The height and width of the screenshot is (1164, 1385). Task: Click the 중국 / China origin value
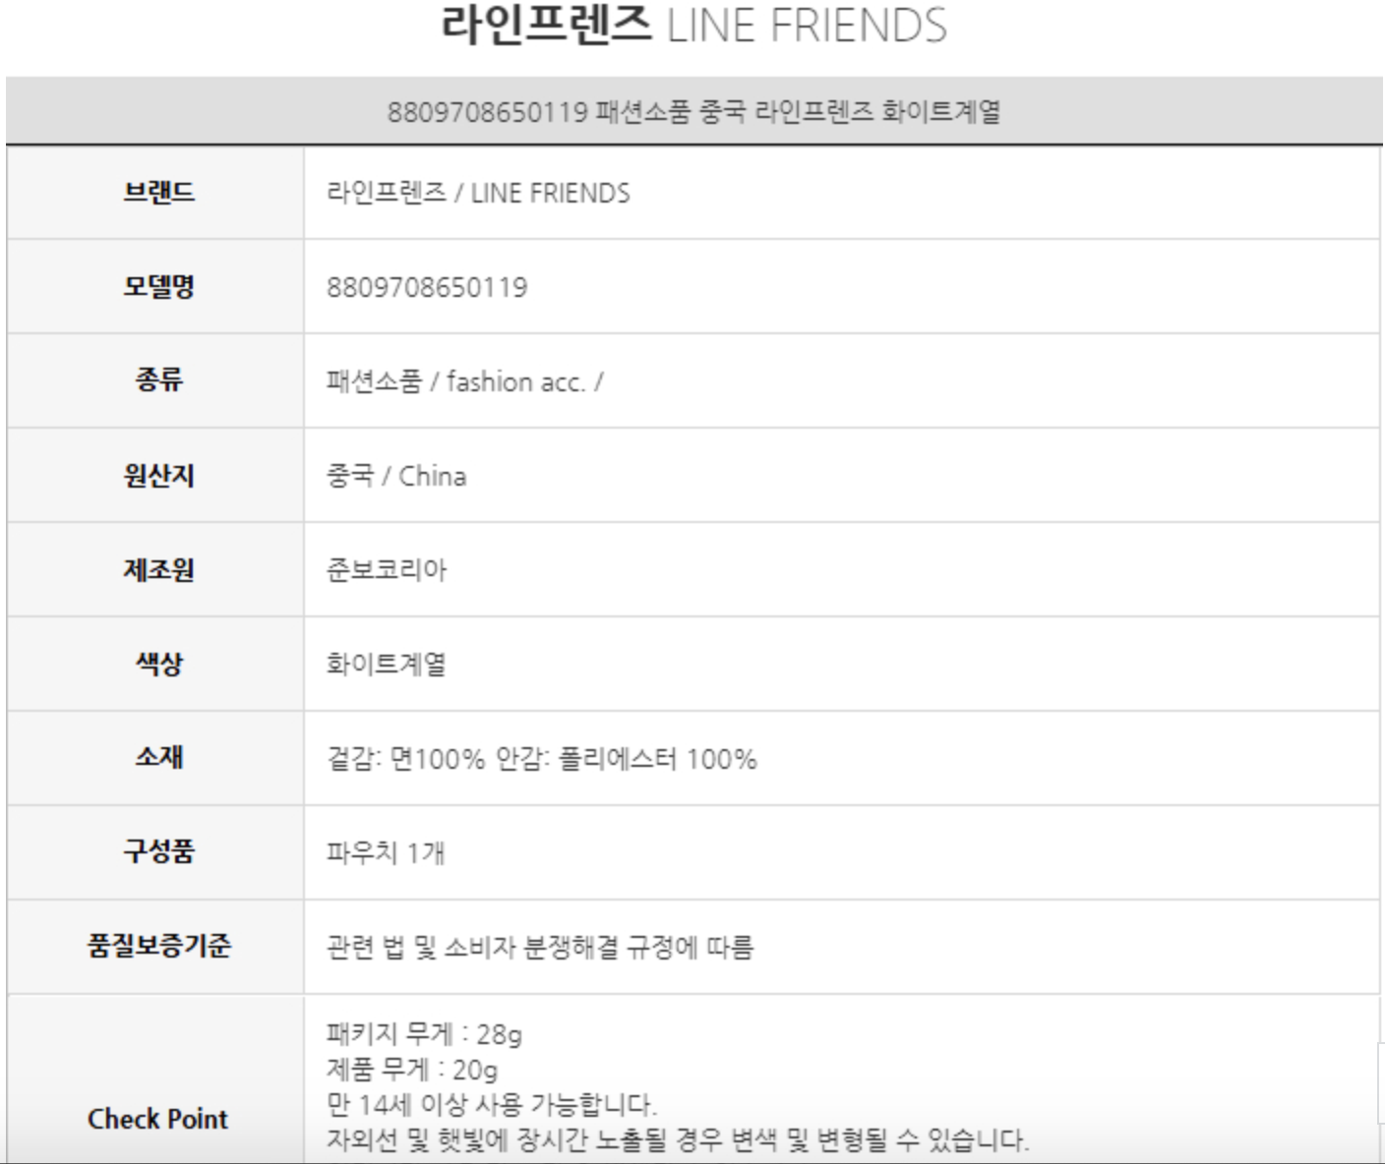click(x=396, y=476)
